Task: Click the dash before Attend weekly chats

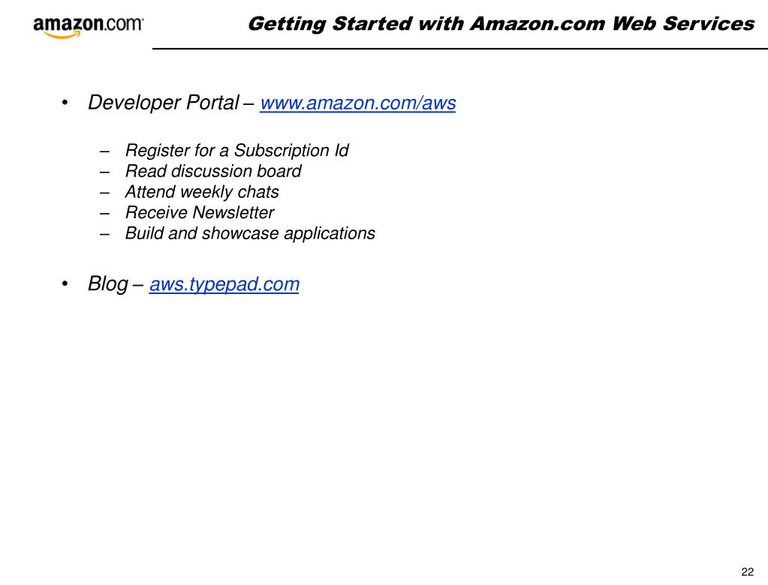Action: click(104, 193)
